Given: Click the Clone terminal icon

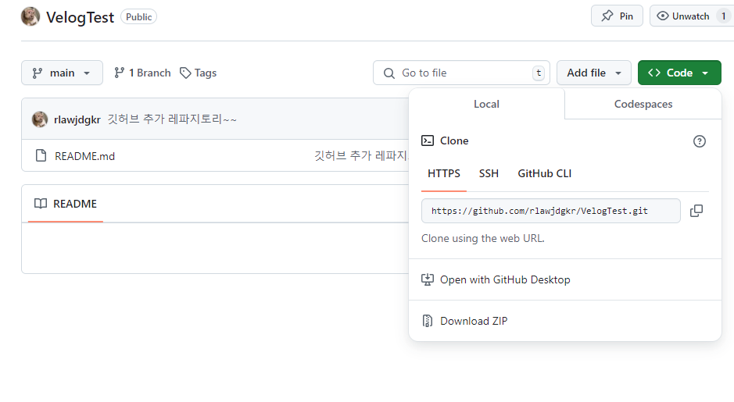Looking at the screenshot, I should tap(428, 141).
